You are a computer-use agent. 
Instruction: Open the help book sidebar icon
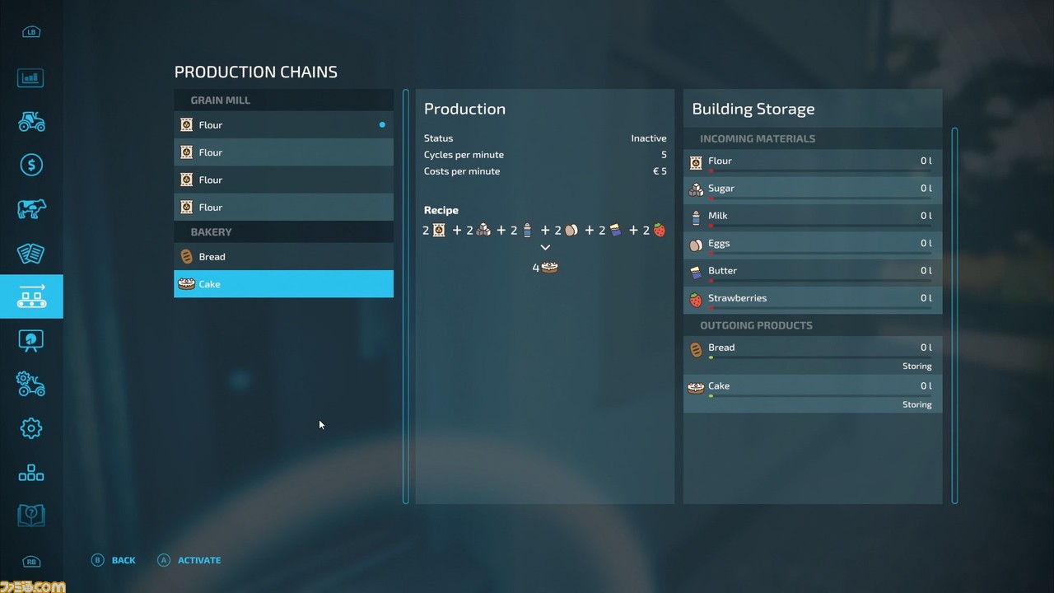click(x=31, y=516)
